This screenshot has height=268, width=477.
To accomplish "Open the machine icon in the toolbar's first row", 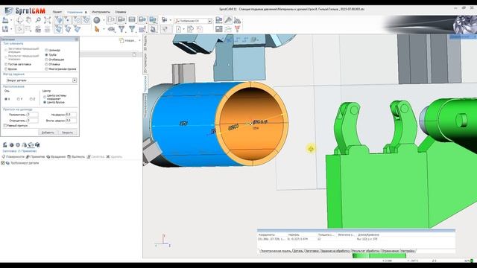I will click(x=5, y=20).
